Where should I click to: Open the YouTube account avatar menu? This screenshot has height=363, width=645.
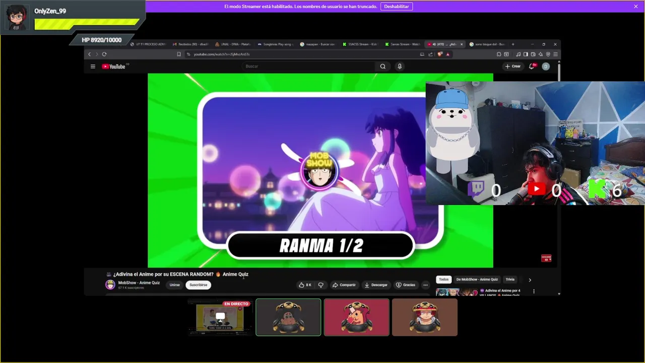(x=546, y=67)
